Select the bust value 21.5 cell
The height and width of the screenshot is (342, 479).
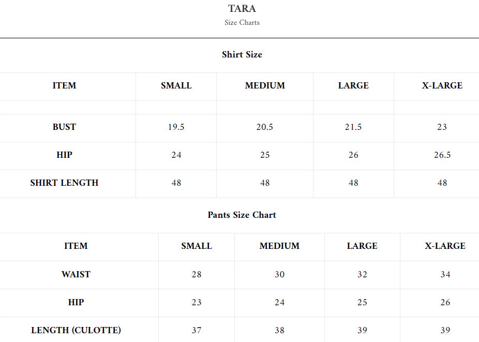tap(353, 127)
